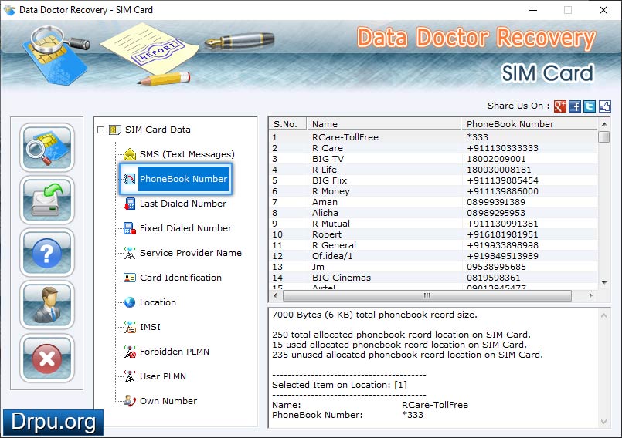Click contact table scroll up arrow
The width and height of the screenshot is (622, 438).
tap(604, 124)
